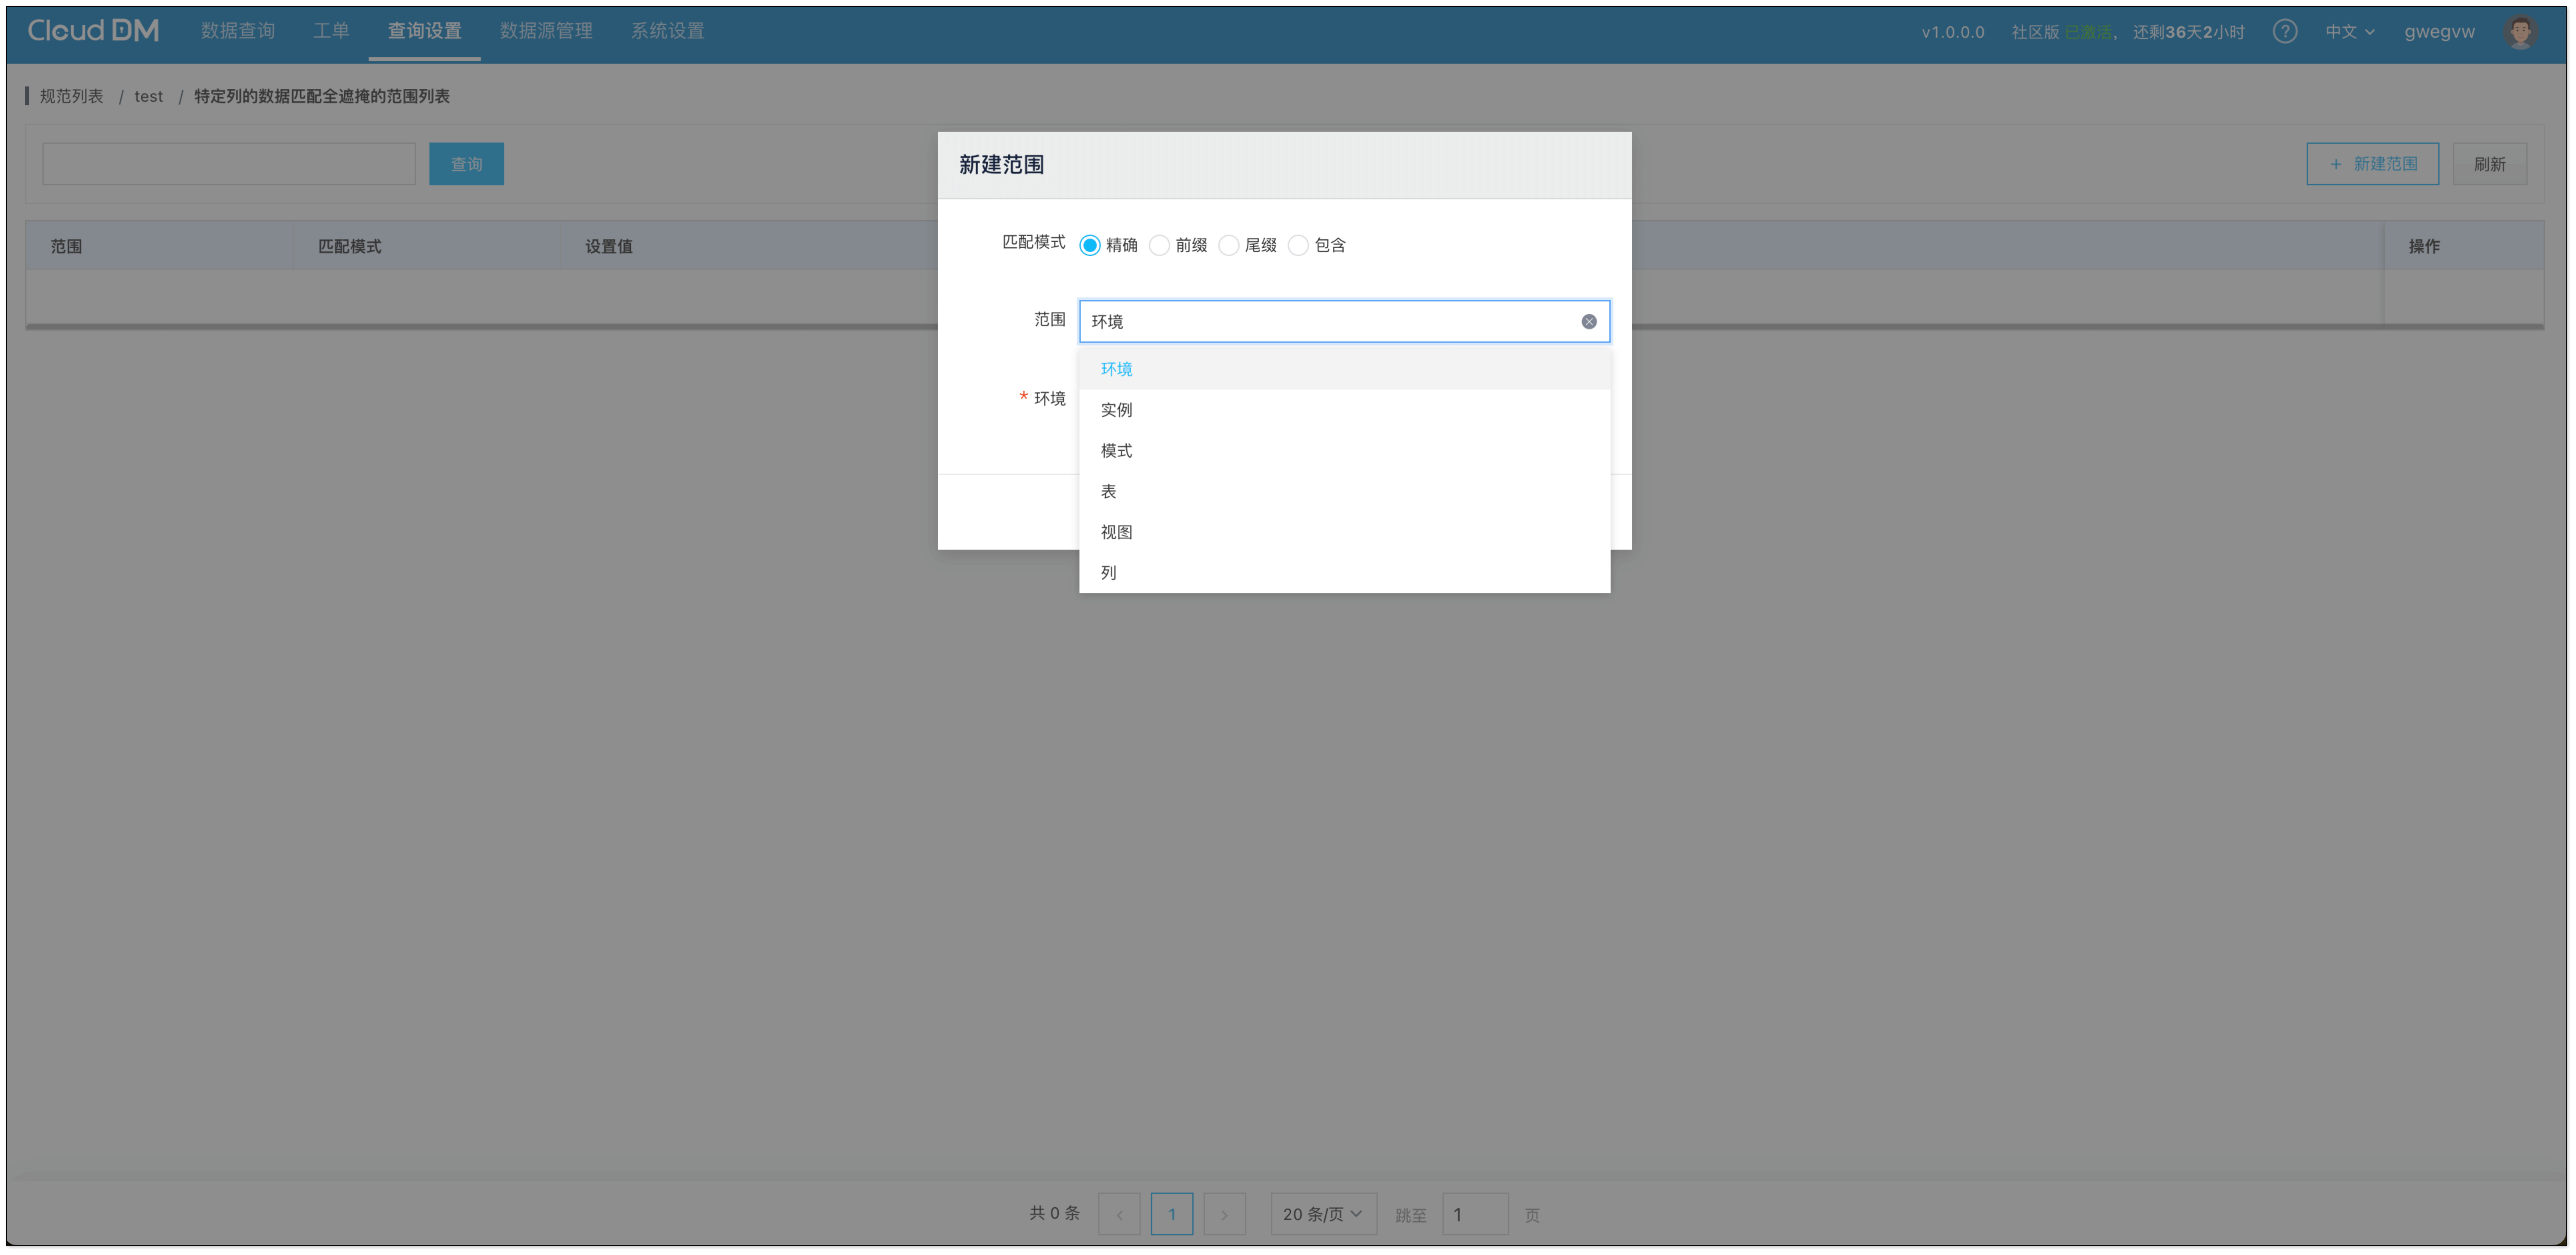Open the 20 条/页 page size dropdown
This screenshot has height=1255, width=2576.
pos(1322,1214)
